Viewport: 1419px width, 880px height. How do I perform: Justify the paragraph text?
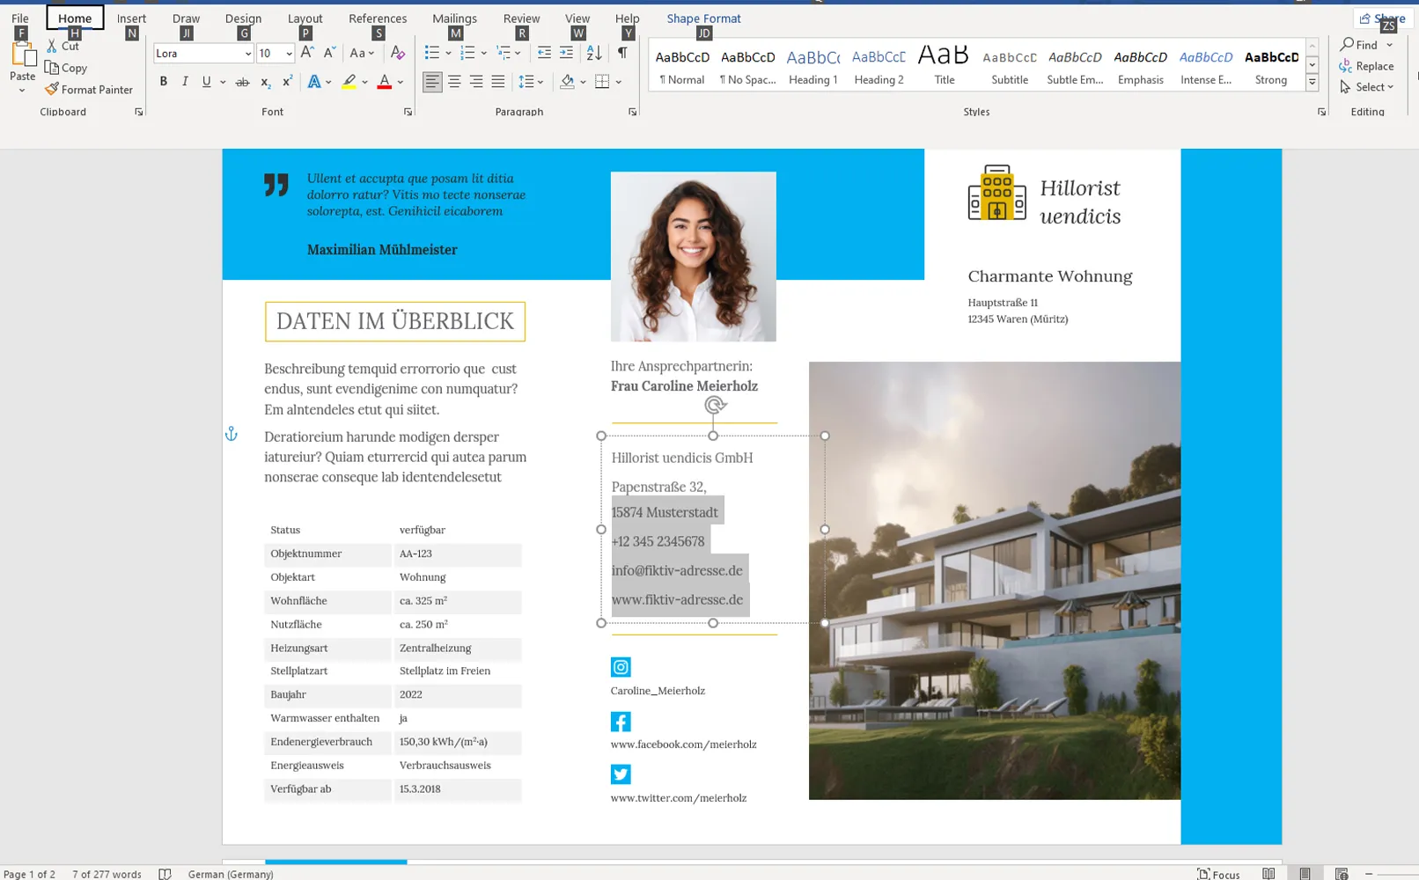(x=498, y=82)
